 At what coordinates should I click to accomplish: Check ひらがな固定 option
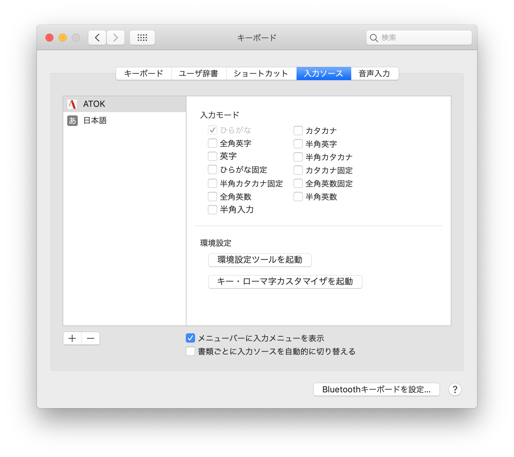[x=213, y=170]
